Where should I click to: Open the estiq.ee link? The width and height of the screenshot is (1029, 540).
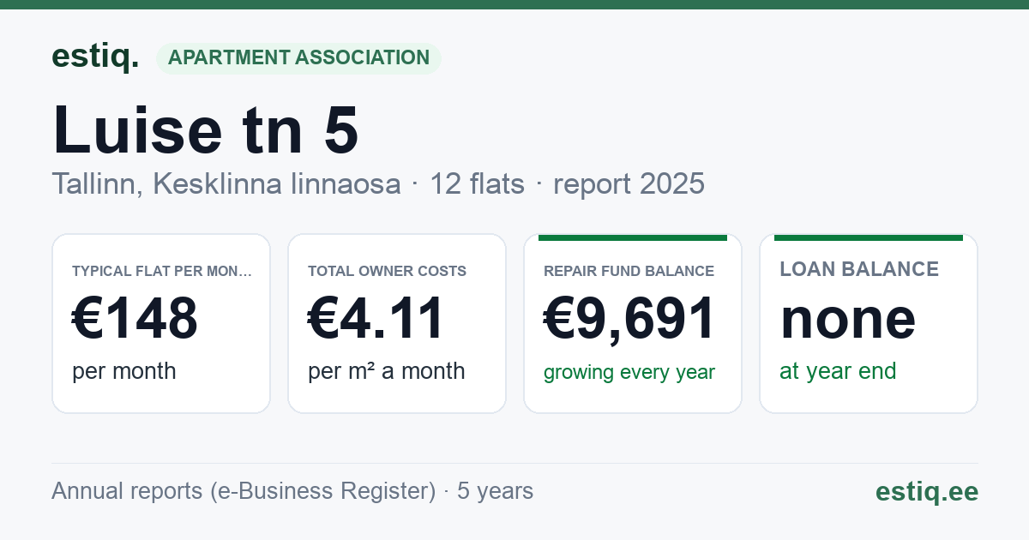[927, 491]
